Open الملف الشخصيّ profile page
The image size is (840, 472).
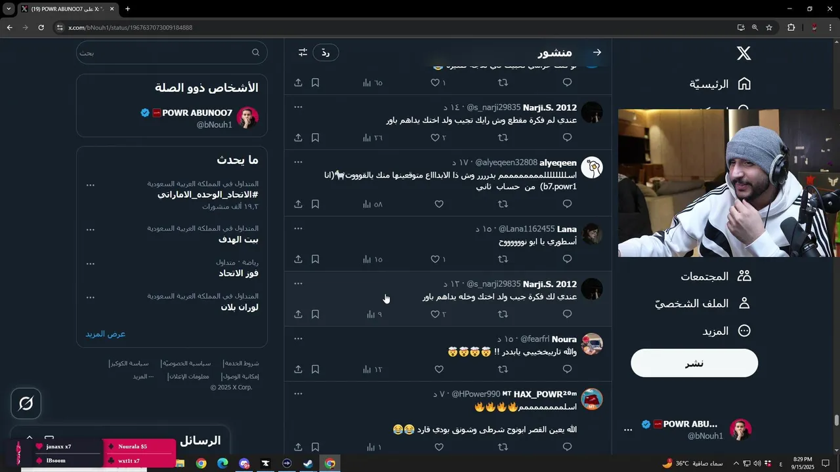(x=703, y=304)
